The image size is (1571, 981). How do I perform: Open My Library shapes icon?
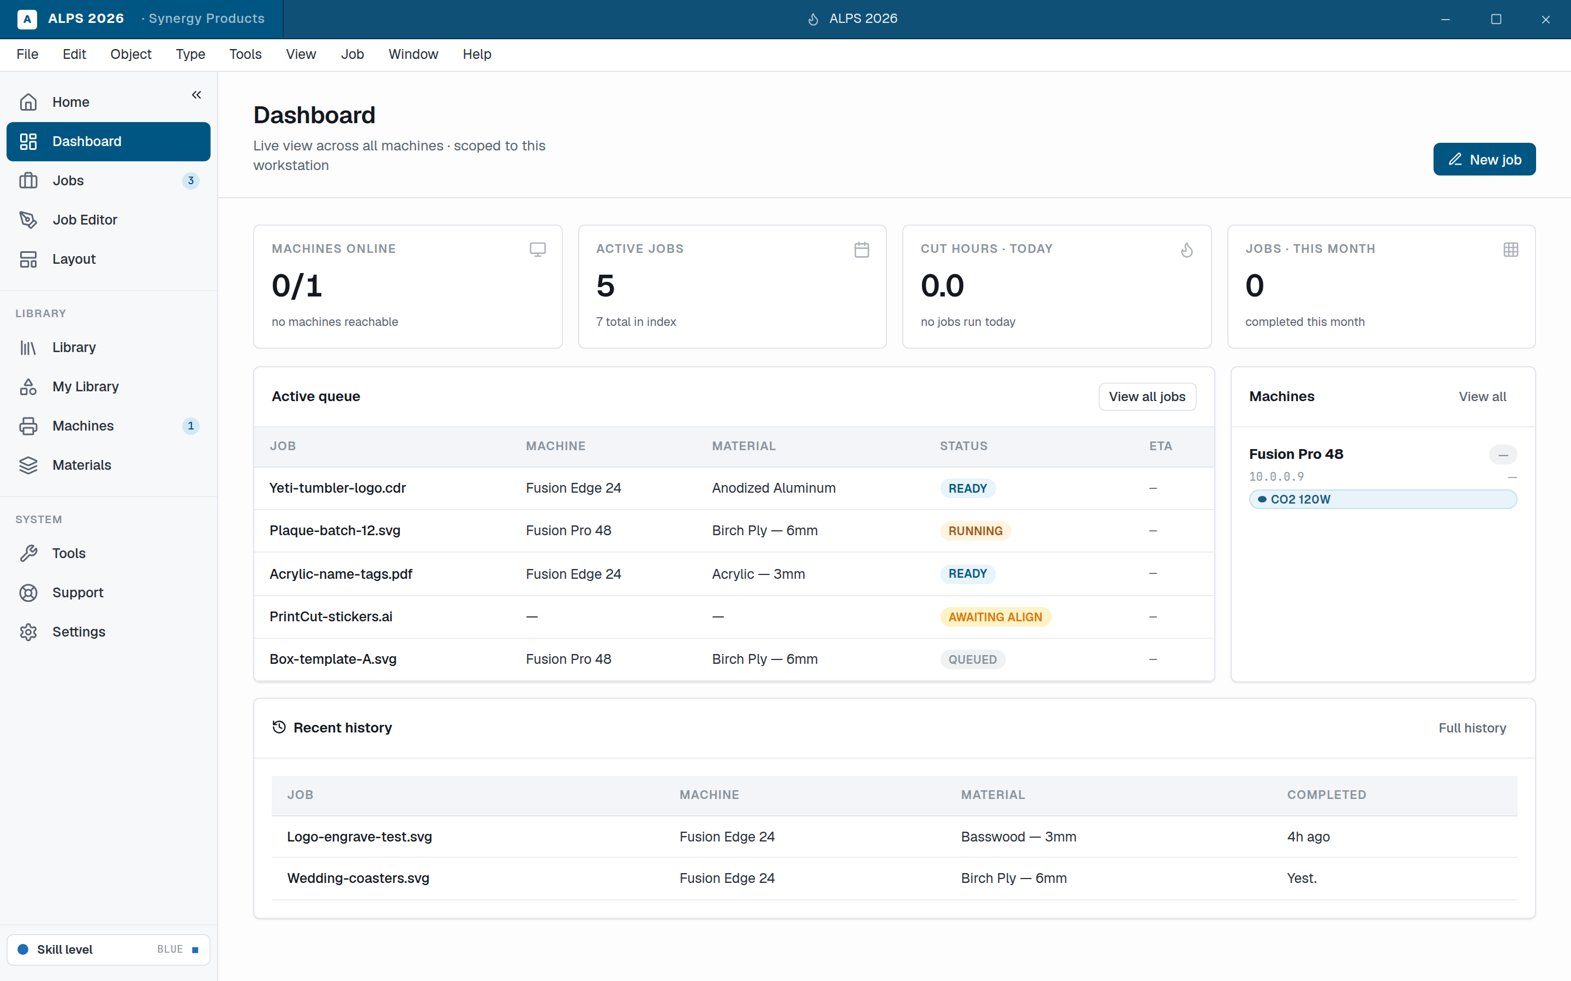point(28,387)
